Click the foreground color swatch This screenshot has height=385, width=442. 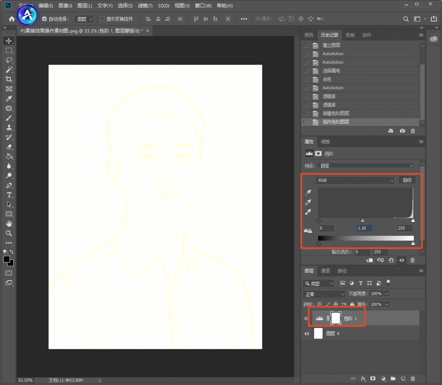click(x=6, y=260)
